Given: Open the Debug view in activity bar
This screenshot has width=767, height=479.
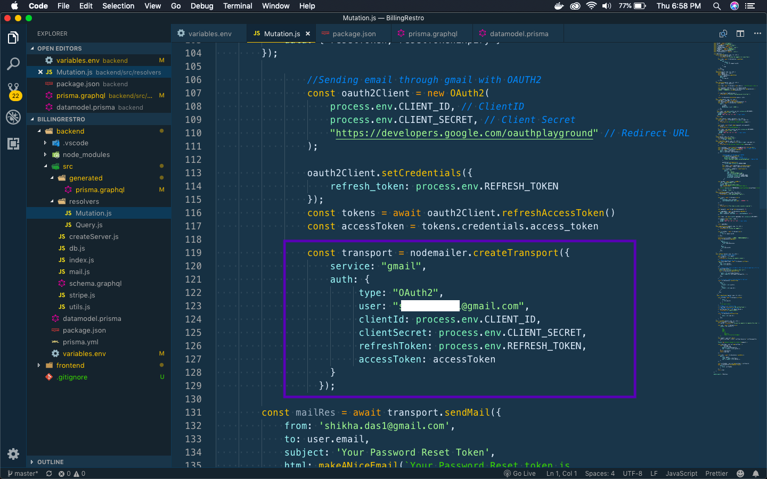Looking at the screenshot, I should click(x=13, y=117).
